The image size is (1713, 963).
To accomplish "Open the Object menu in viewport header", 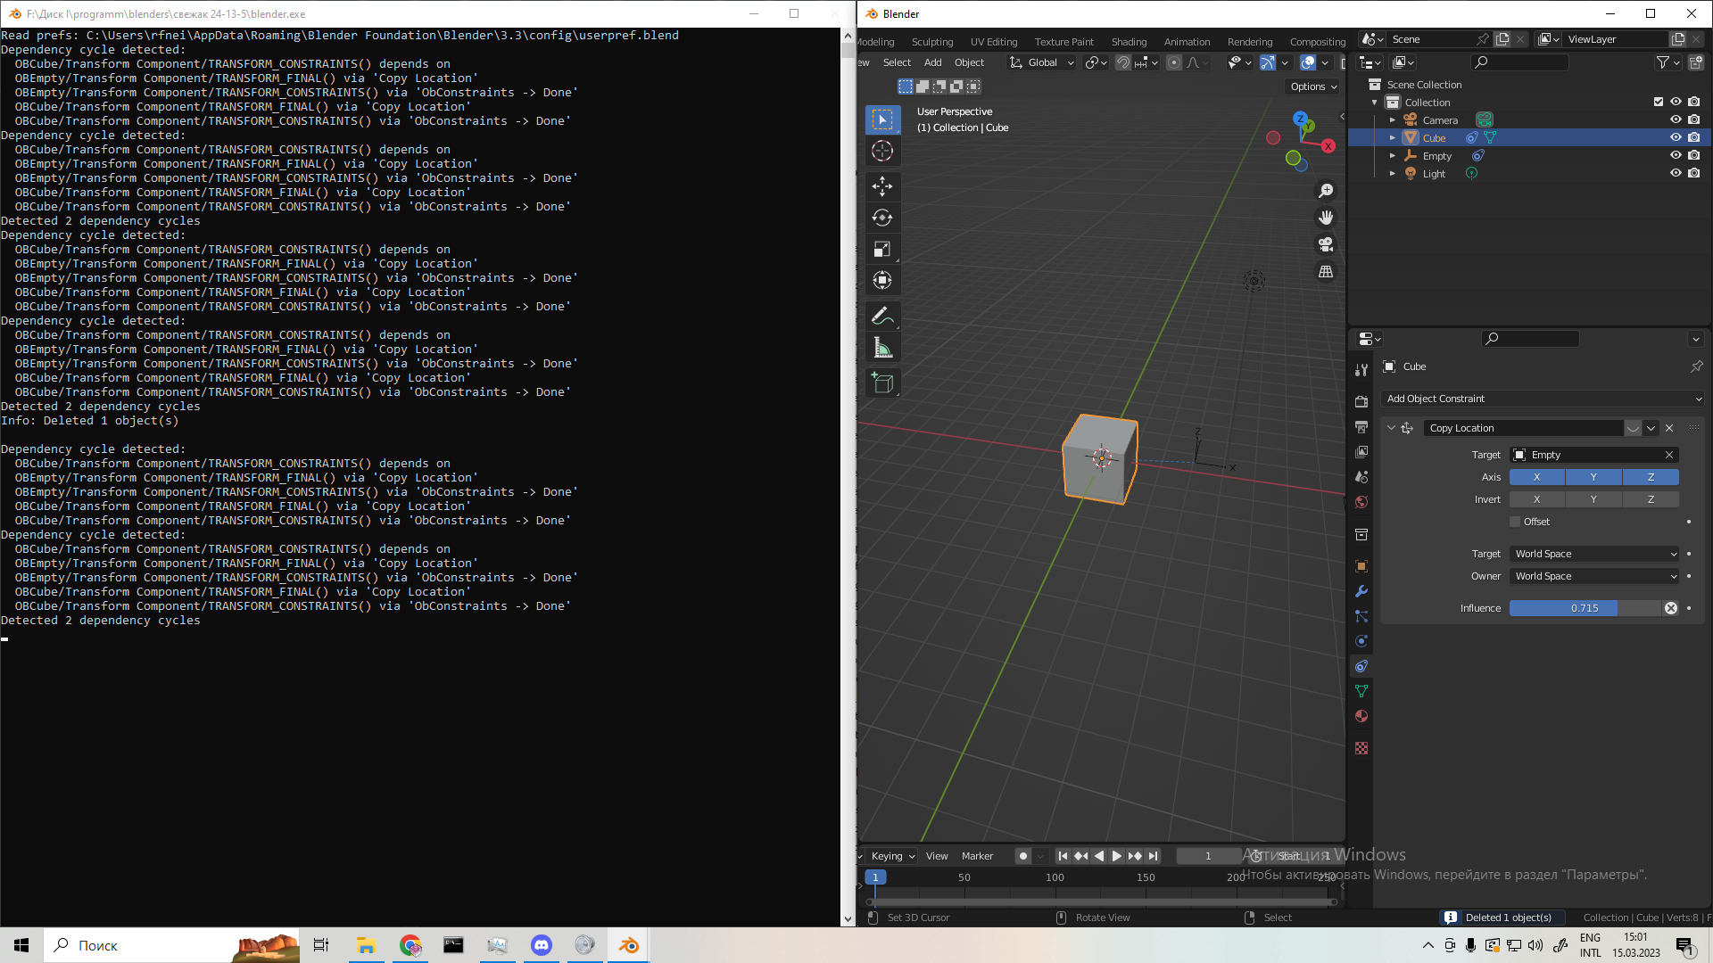I will [969, 62].
